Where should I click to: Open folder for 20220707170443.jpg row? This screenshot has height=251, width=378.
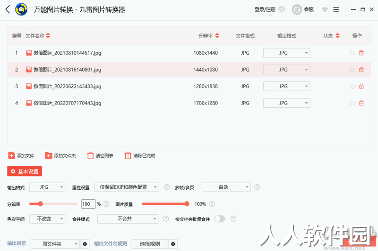(352, 103)
